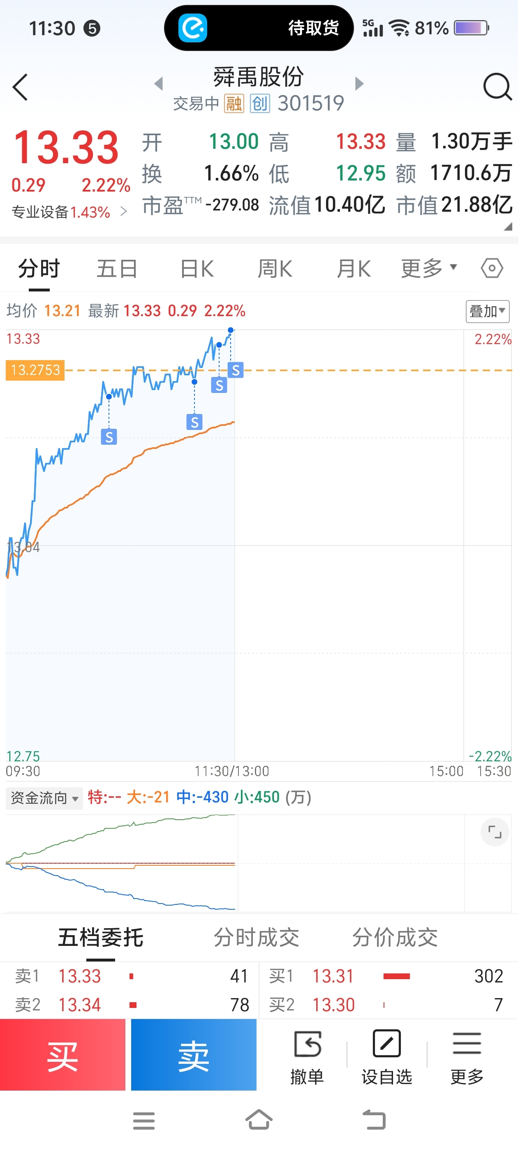The image size is (518, 1151).
Task: Tap the 撤单 cancel order icon
Action: 307,1044
